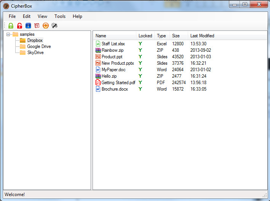Click the Google Drive folder icon

[22, 46]
